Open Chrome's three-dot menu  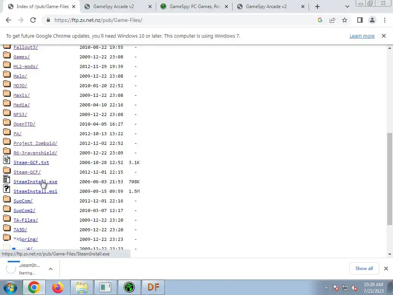tap(385, 20)
